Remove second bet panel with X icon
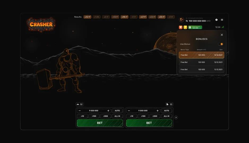Image resolution: width=249 pixels, height=143 pixels. (176, 117)
